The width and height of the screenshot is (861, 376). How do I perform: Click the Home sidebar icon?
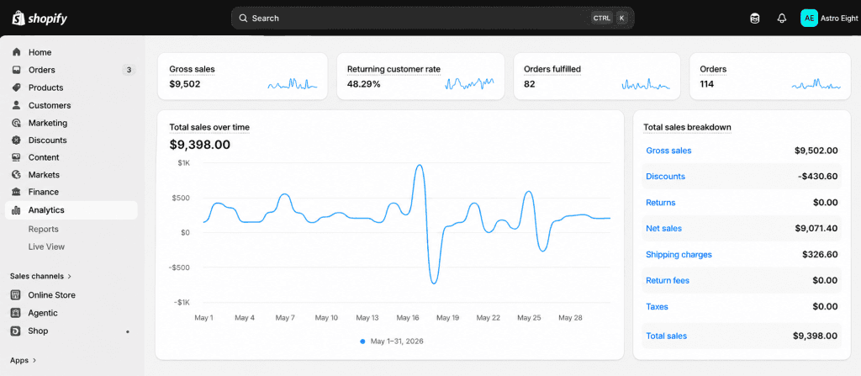[17, 52]
